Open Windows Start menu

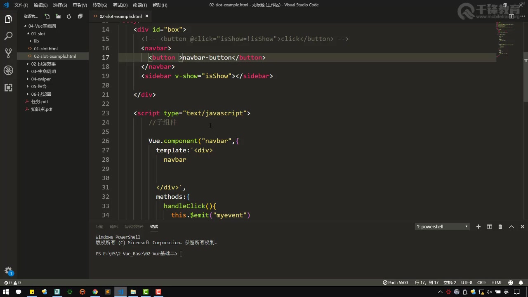[x=6, y=292]
